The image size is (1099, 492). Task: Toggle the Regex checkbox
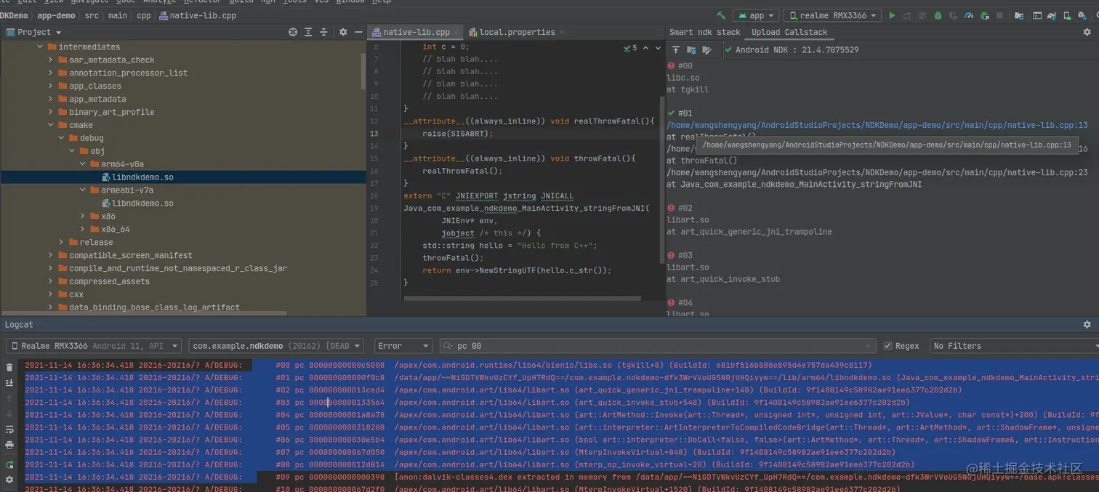click(887, 346)
